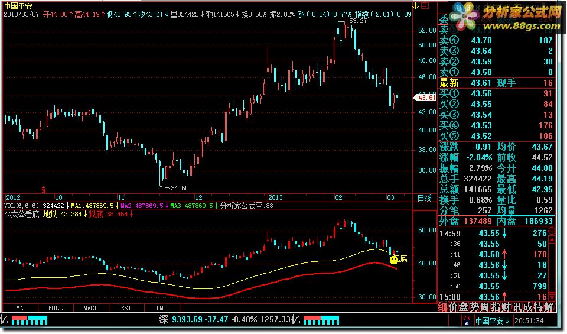The height and width of the screenshot is (334, 567).
Task: Switch to the BOLL indicator tab
Action: (56, 309)
